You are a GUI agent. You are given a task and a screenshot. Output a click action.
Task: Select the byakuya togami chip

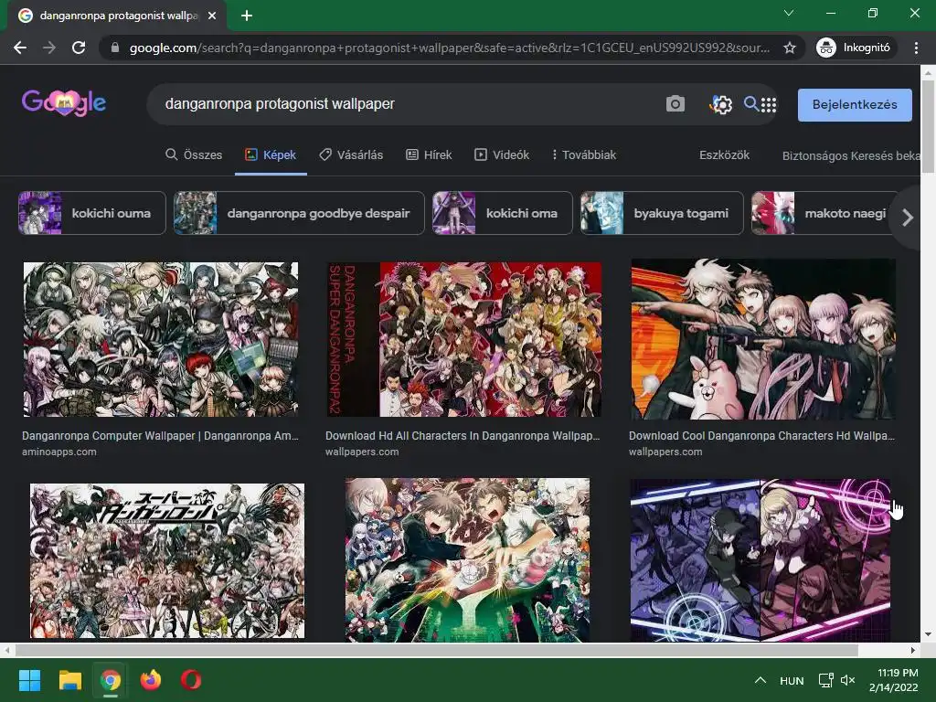point(662,213)
